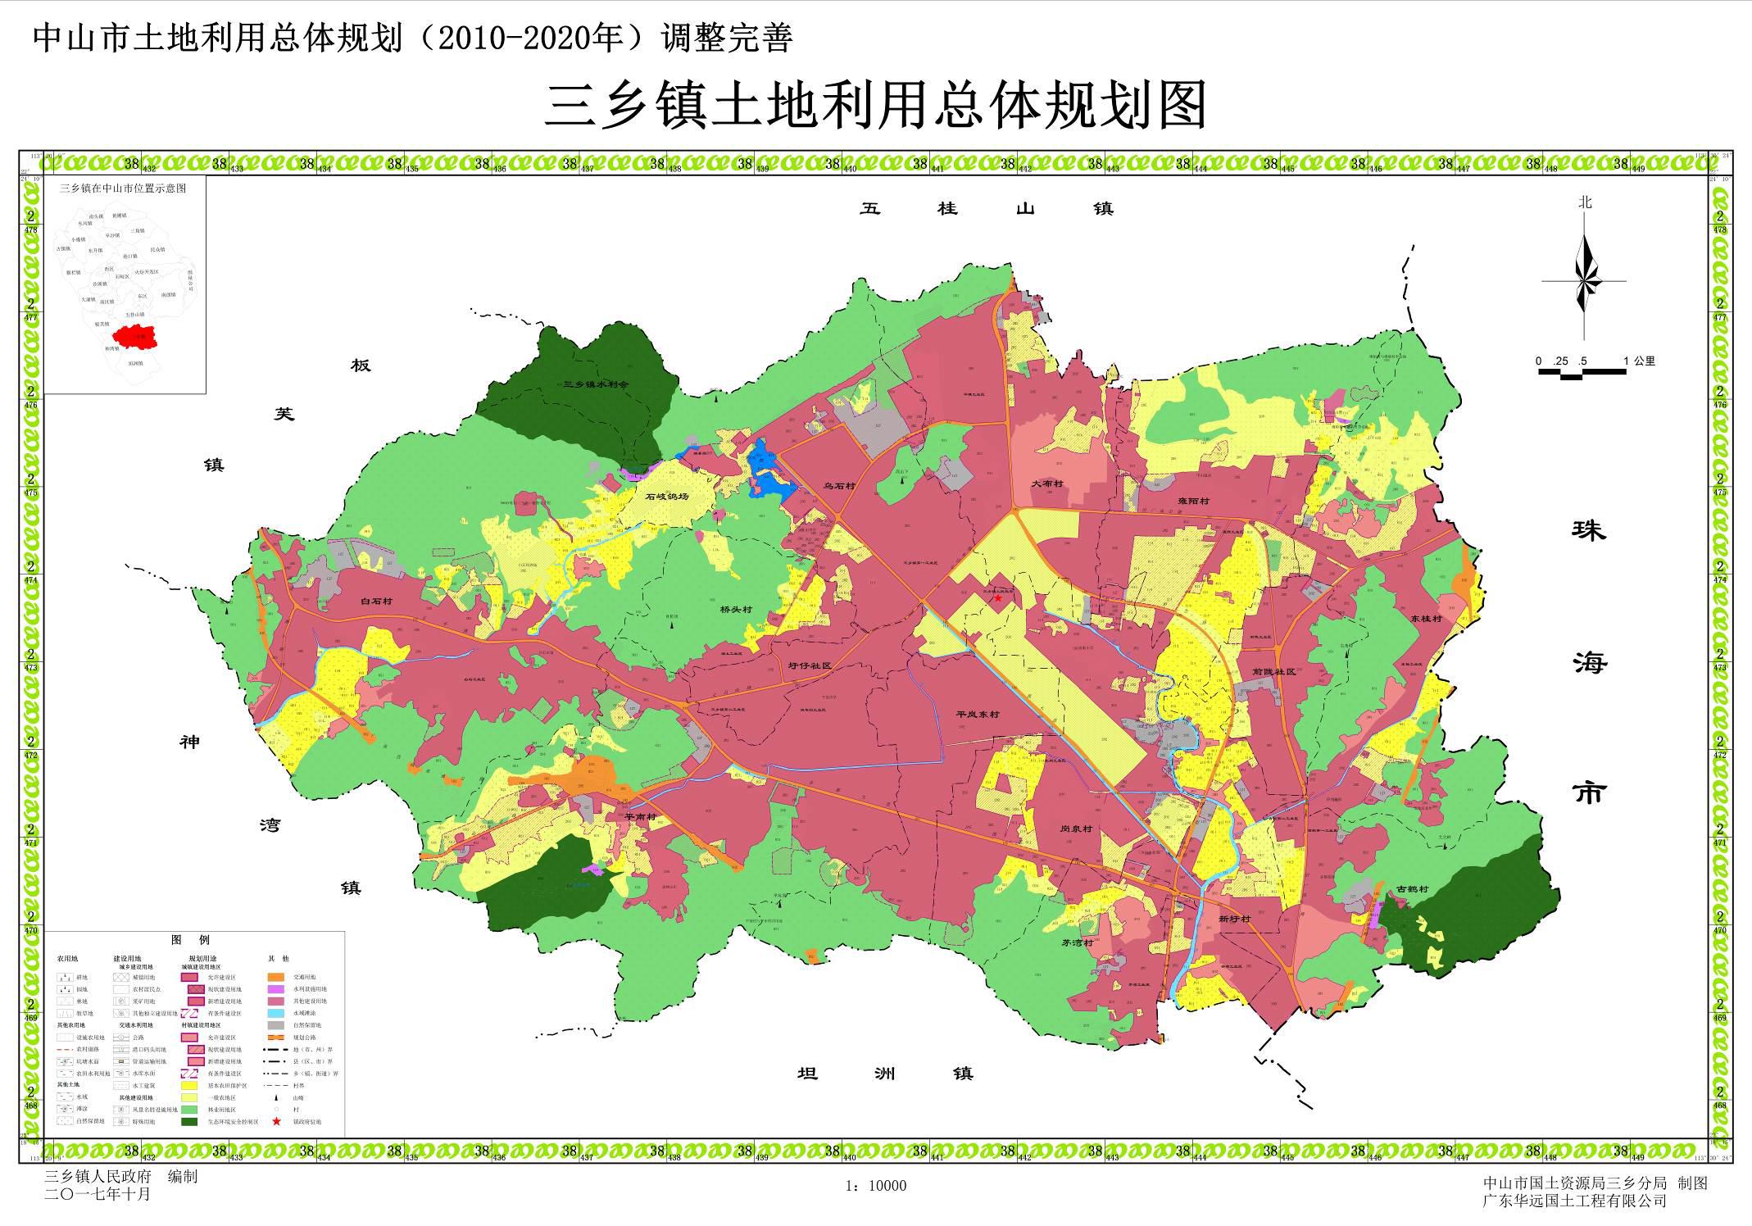Click the 圩仔社区 label on the map
This screenshot has height=1226, width=1752.
point(810,665)
